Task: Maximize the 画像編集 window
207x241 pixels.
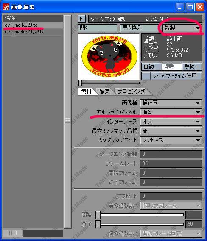Action: [190, 7]
